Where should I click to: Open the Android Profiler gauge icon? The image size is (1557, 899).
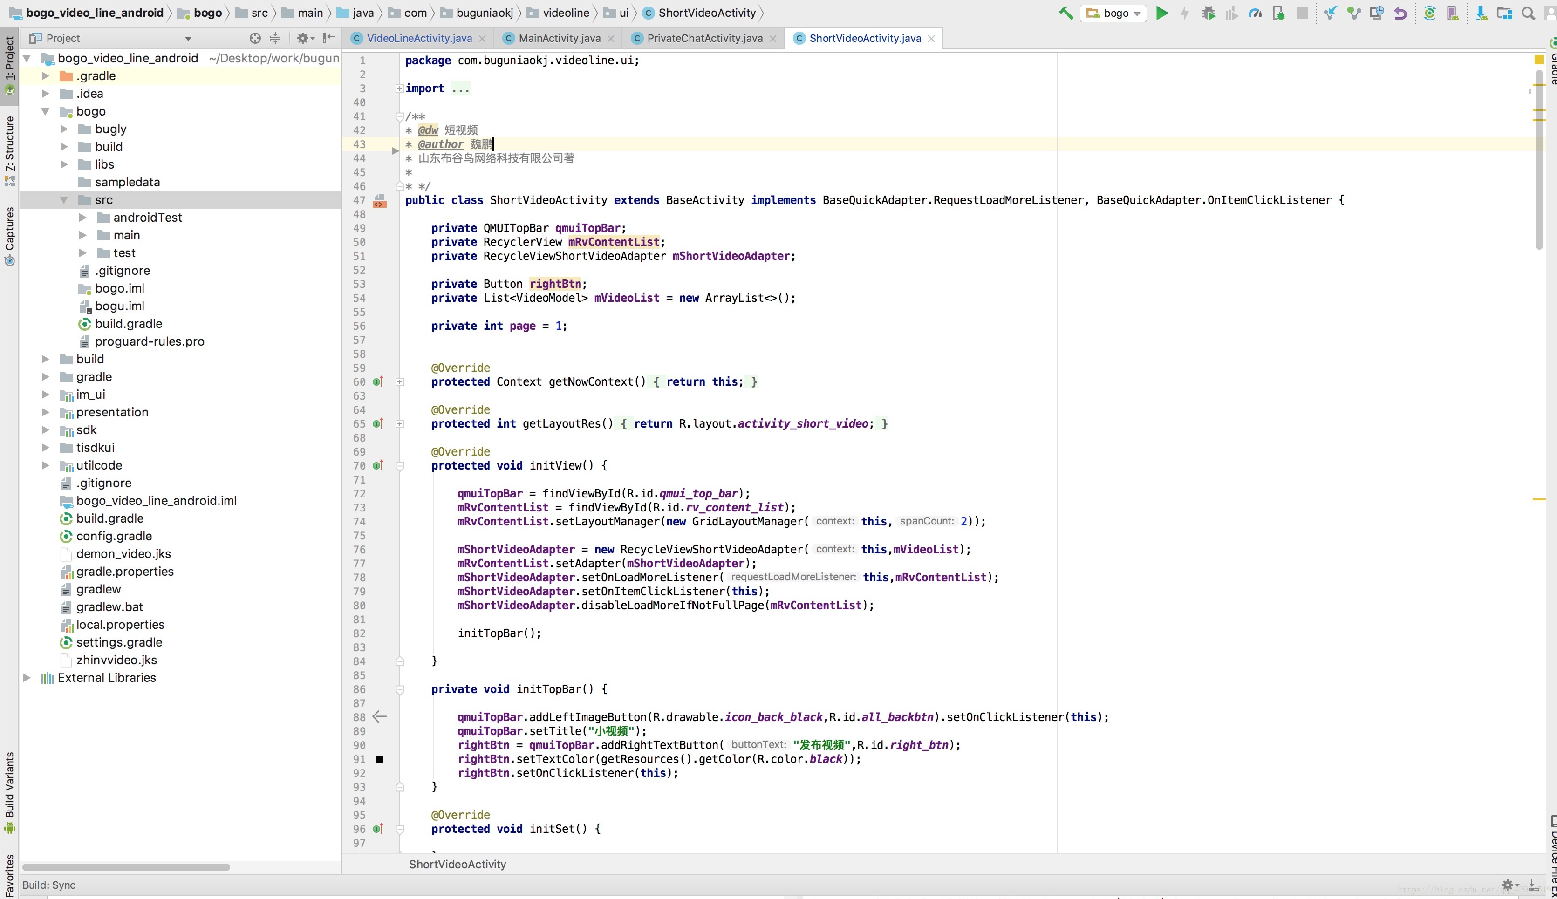coord(1255,13)
